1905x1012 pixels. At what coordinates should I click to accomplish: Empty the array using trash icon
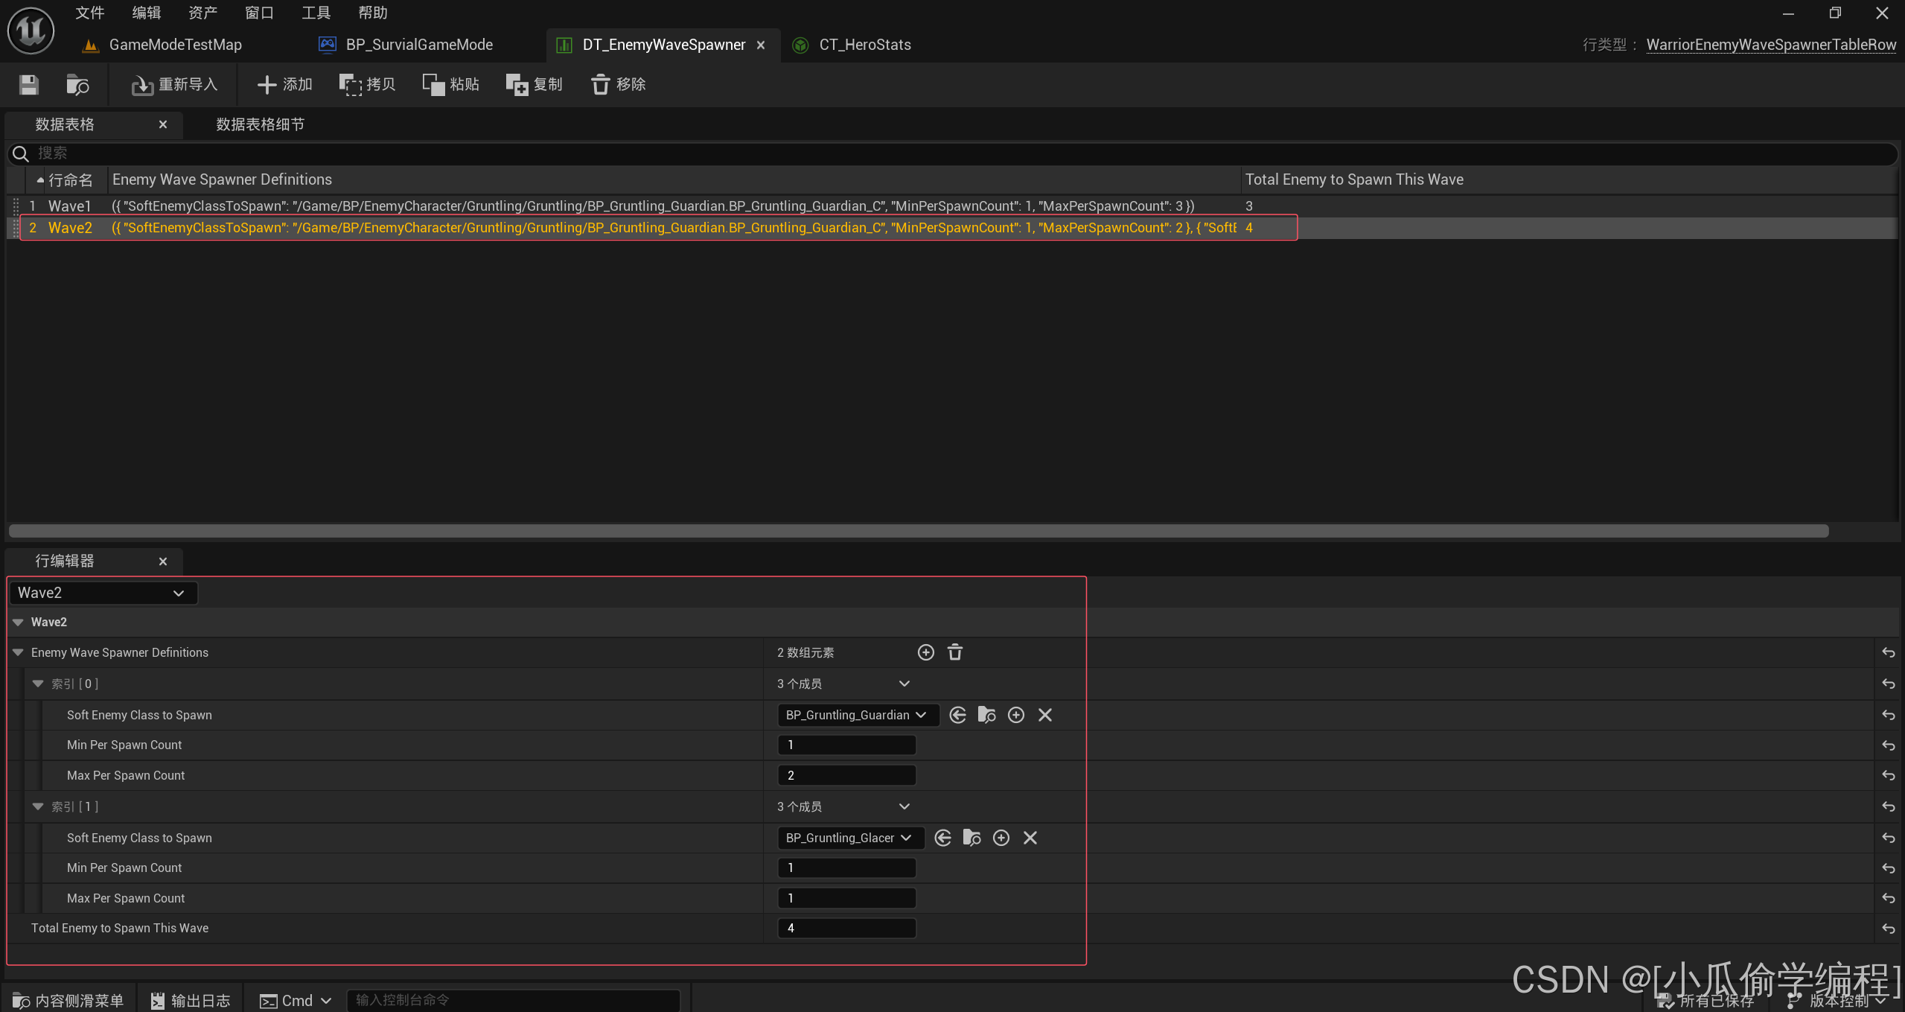[x=955, y=652]
